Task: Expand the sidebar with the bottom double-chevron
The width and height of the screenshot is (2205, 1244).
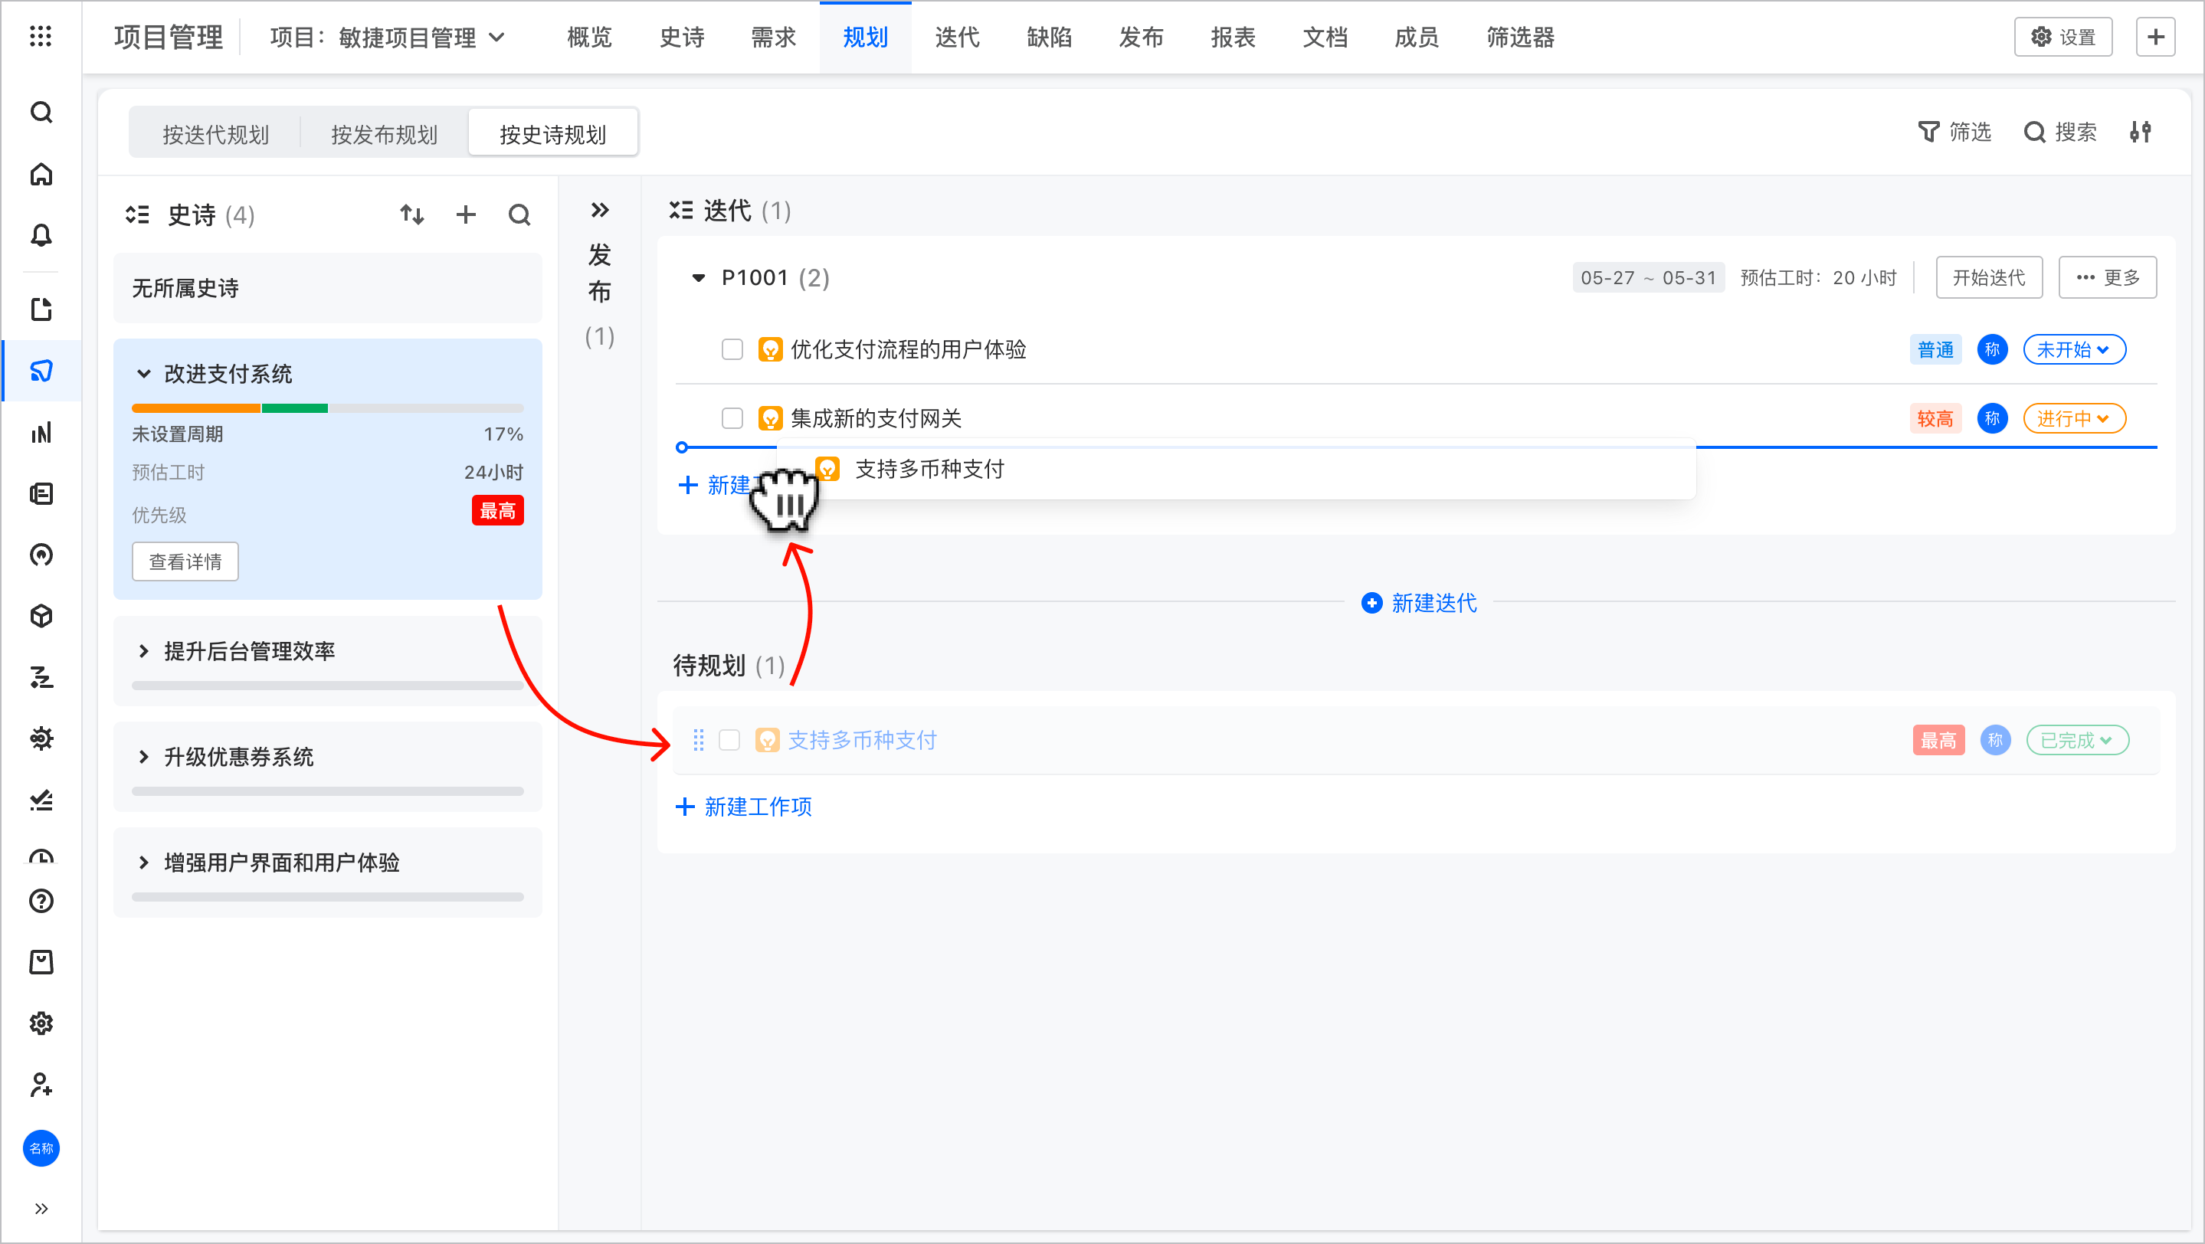Action: pyautogui.click(x=41, y=1208)
